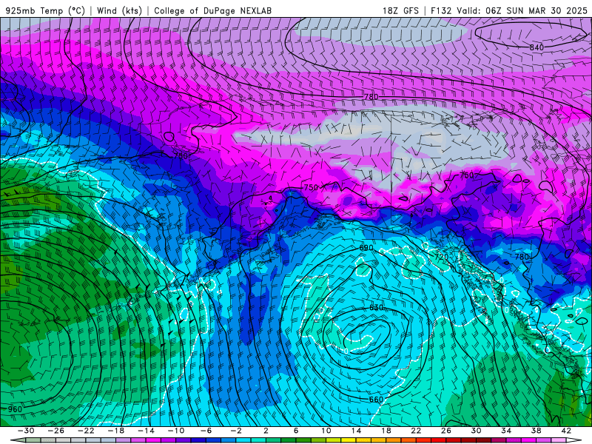Click the '-6' color scale label
The width and height of the screenshot is (592, 444).
click(206, 431)
